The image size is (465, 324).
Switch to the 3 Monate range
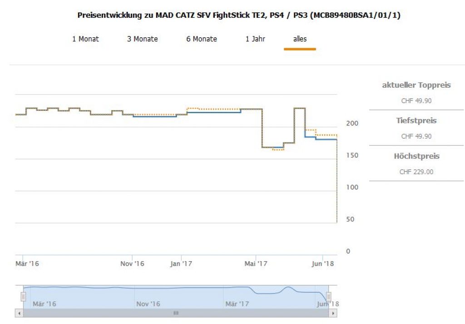(142, 39)
